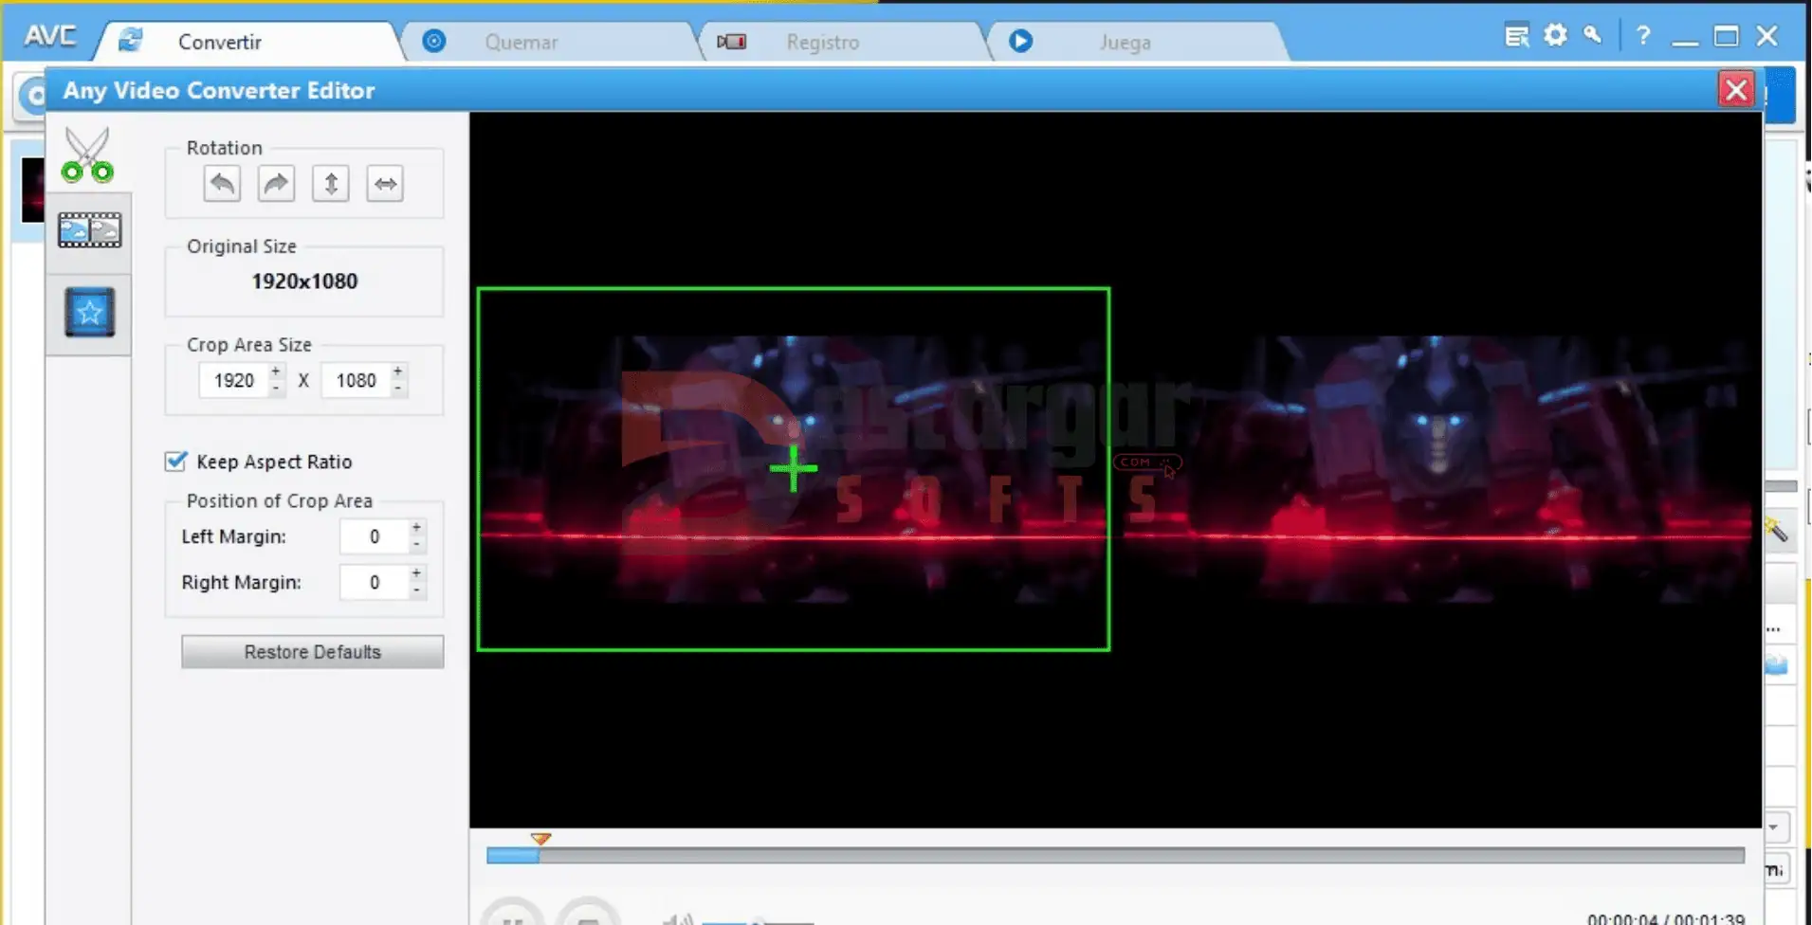The width and height of the screenshot is (1812, 925).
Task: Increase crop width with plus stepper
Action: pos(276,372)
